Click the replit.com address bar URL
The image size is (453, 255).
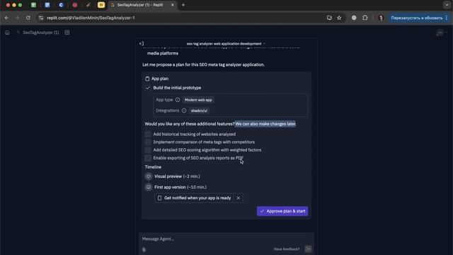click(91, 18)
